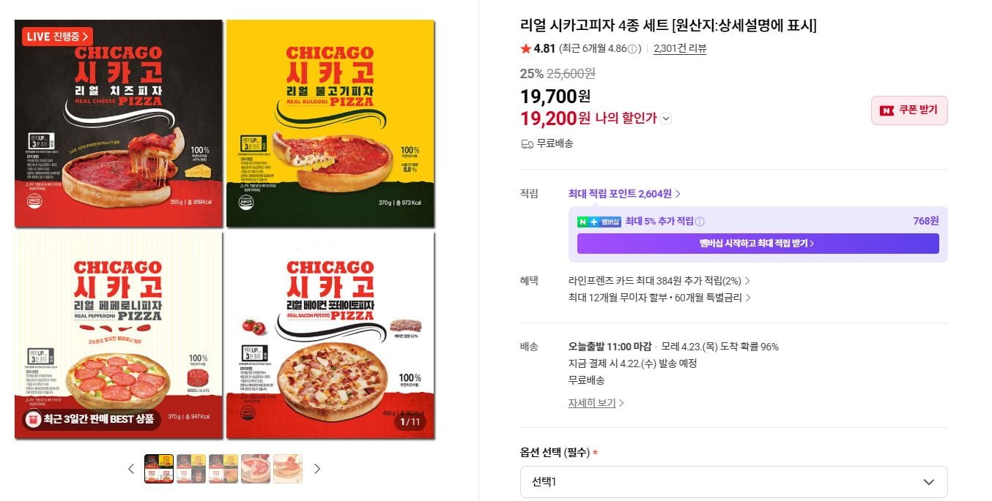Screen dimensions: 992x501
Task: Expand 라인프렌즈 카드 추가 적립 benefit
Action: [659, 281]
